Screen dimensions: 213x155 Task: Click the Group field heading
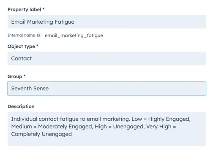(x=15, y=76)
